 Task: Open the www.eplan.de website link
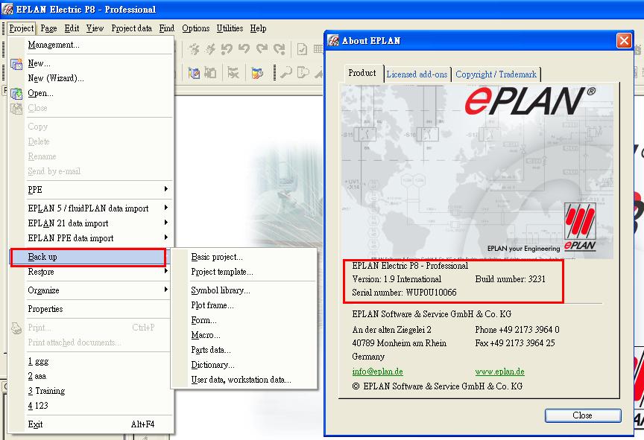[x=500, y=372]
